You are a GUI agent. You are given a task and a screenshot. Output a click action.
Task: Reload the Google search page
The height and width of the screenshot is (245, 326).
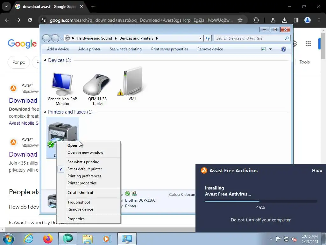coord(30,20)
